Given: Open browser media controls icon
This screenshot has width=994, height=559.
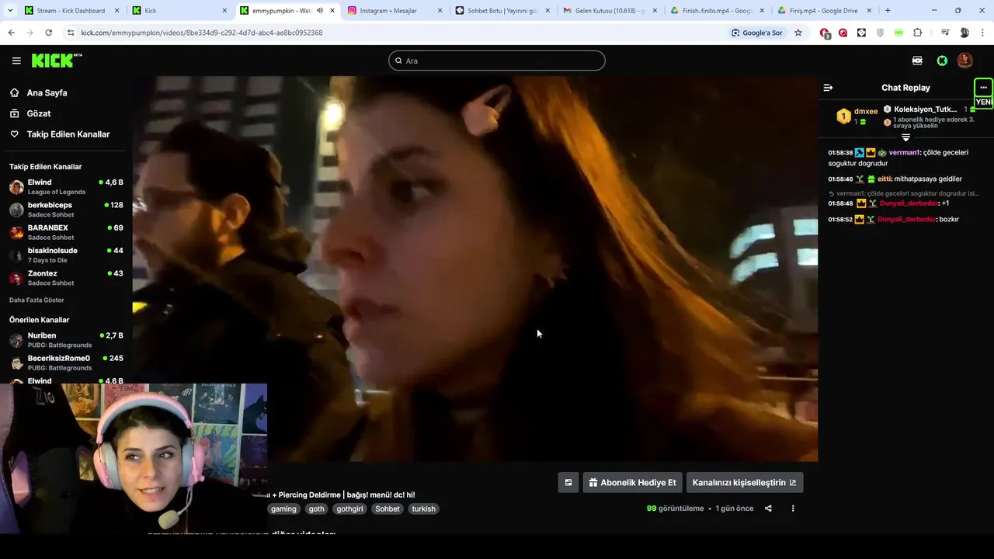Looking at the screenshot, I should (x=945, y=33).
